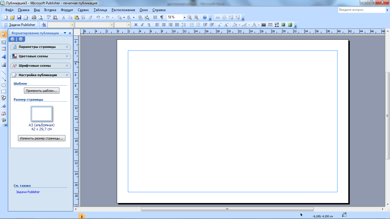The height and width of the screenshot is (219, 390).
Task: Select the Oval shape tool
Action: (4, 85)
